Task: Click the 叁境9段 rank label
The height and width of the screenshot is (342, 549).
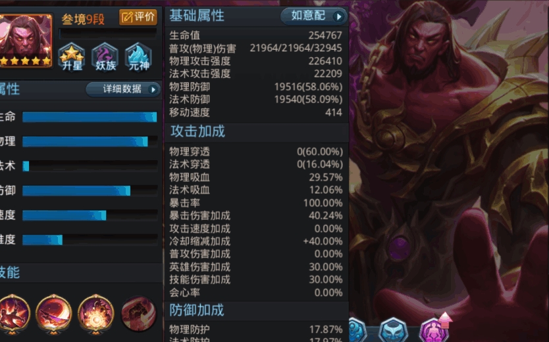Action: point(83,19)
